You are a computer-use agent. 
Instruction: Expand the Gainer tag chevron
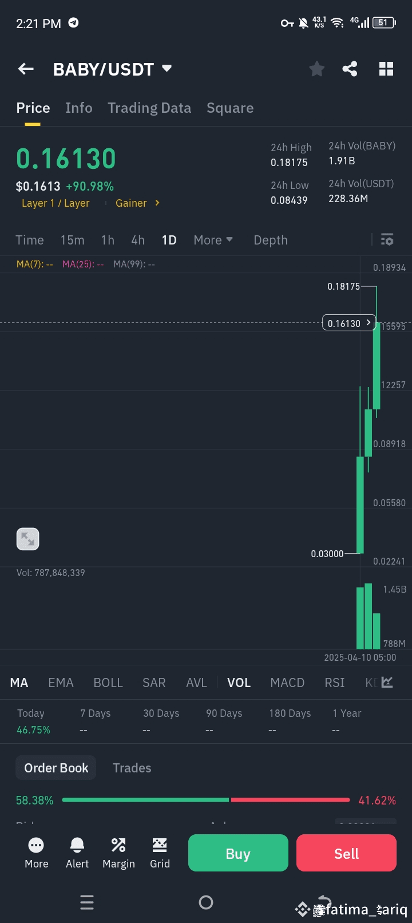tap(157, 203)
